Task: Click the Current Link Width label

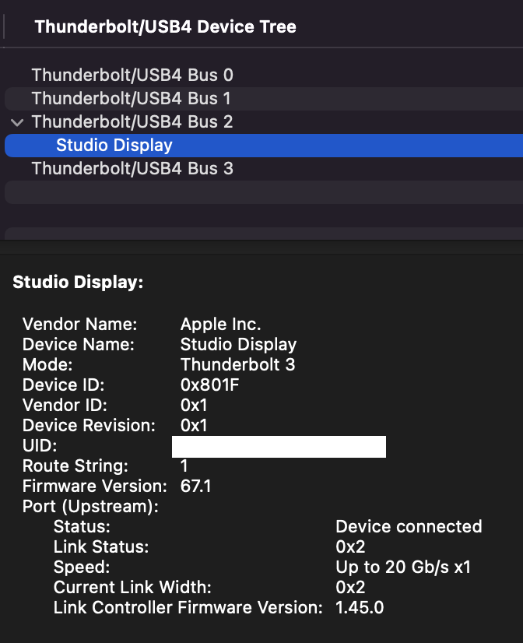Action: pos(132,588)
